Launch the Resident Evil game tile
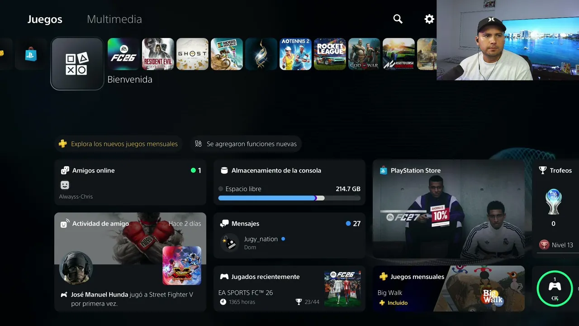Viewport: 579px width, 326px height. coord(158,54)
